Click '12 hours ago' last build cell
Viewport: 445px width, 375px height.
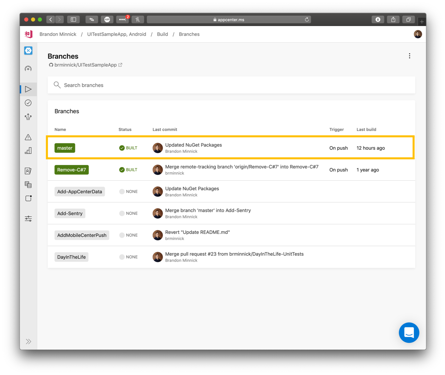371,148
